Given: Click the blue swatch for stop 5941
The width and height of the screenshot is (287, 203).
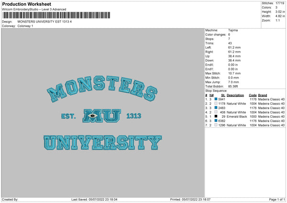Looking at the screenshot, I should (216, 99).
